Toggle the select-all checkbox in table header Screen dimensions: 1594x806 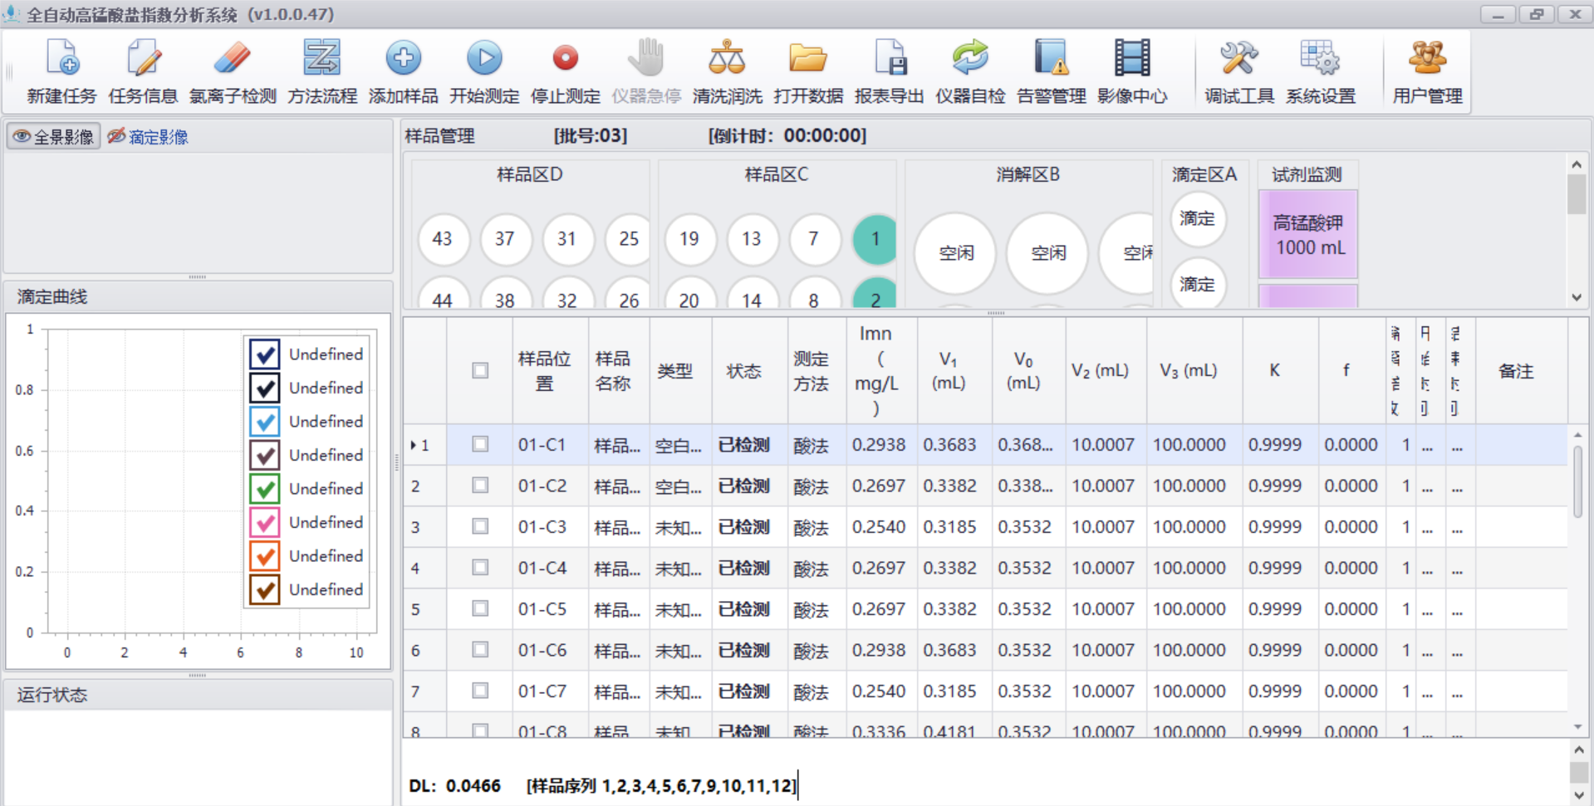pos(480,370)
